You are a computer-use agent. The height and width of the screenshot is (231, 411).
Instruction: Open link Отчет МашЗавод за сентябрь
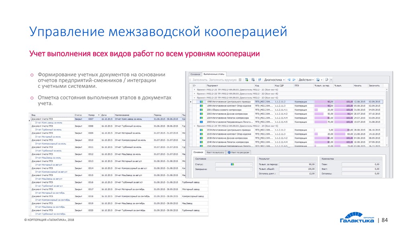click(x=50, y=207)
